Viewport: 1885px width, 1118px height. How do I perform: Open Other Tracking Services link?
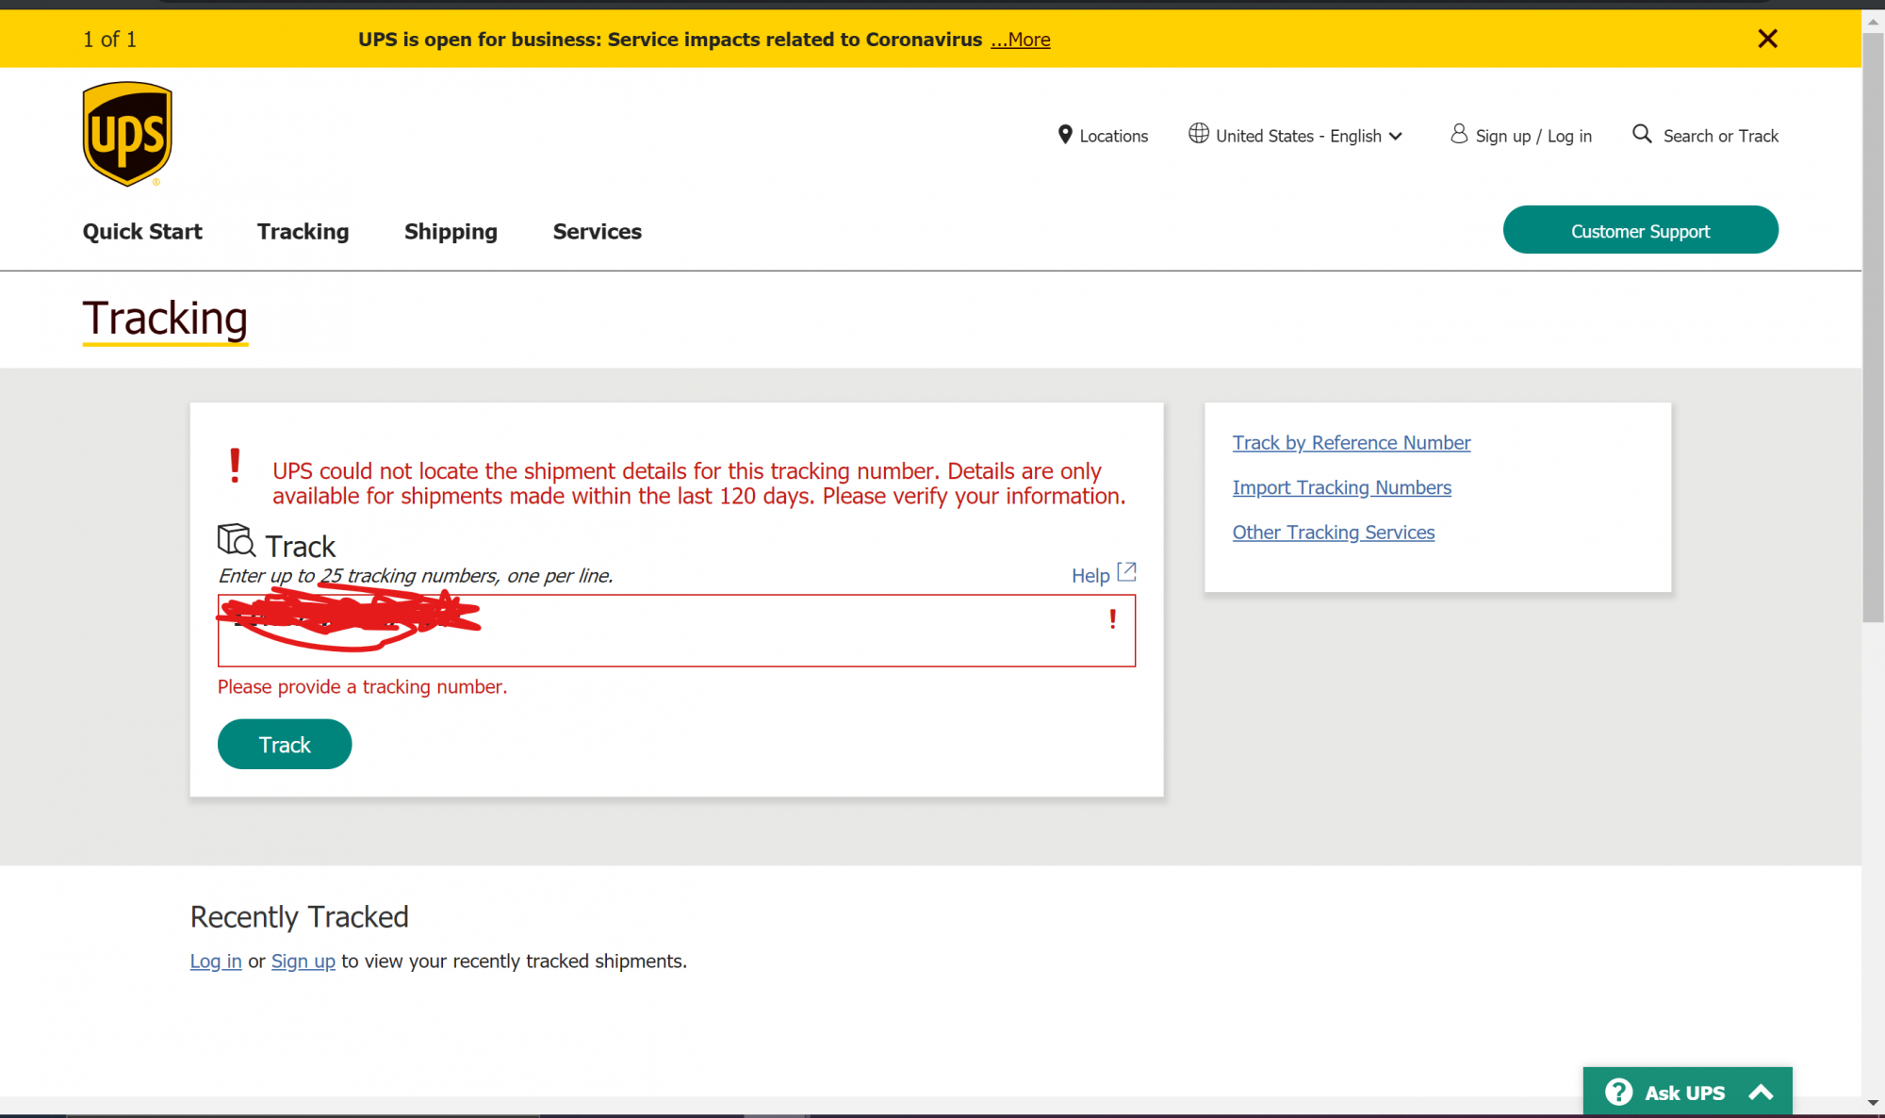1333,533
